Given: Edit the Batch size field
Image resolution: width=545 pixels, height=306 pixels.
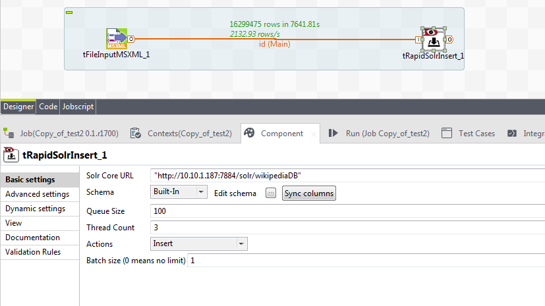Looking at the screenshot, I should pyautogui.click(x=366, y=260).
